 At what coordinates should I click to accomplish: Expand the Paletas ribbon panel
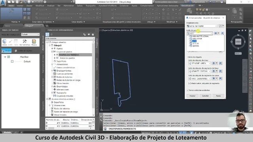click(15, 22)
